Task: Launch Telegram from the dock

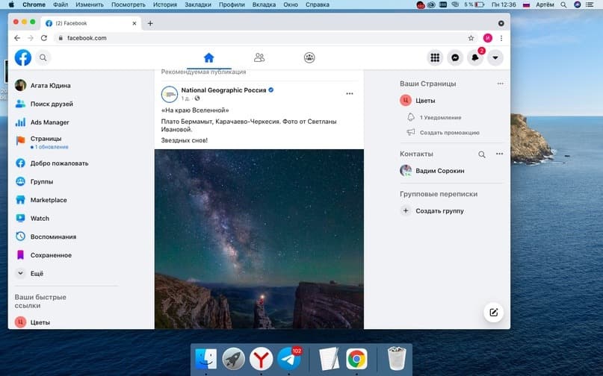Action: [289, 359]
